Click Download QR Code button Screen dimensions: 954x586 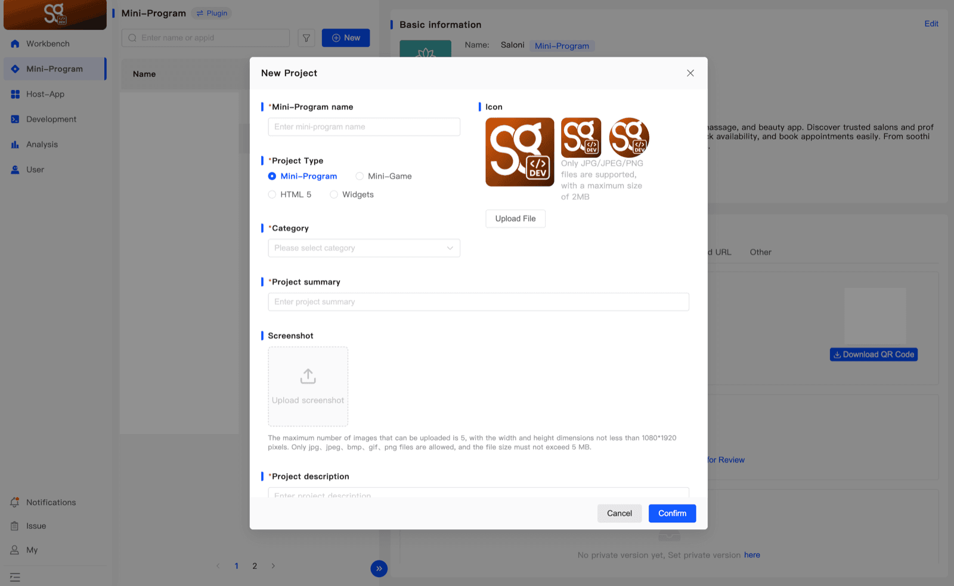874,355
